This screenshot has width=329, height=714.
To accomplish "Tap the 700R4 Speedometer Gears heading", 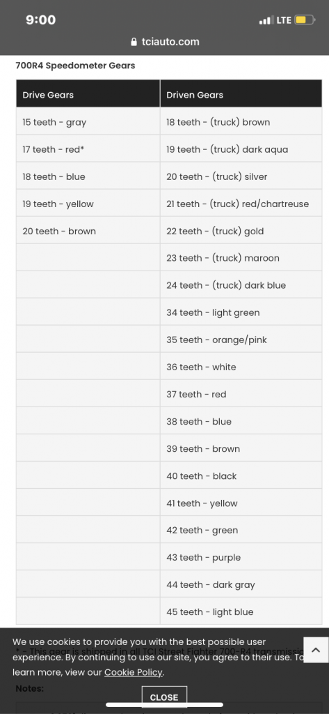I will (75, 66).
